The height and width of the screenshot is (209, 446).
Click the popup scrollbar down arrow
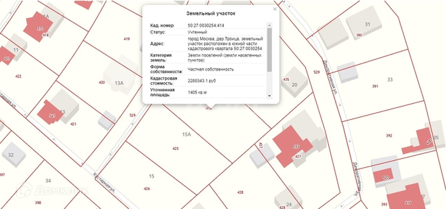[269, 96]
